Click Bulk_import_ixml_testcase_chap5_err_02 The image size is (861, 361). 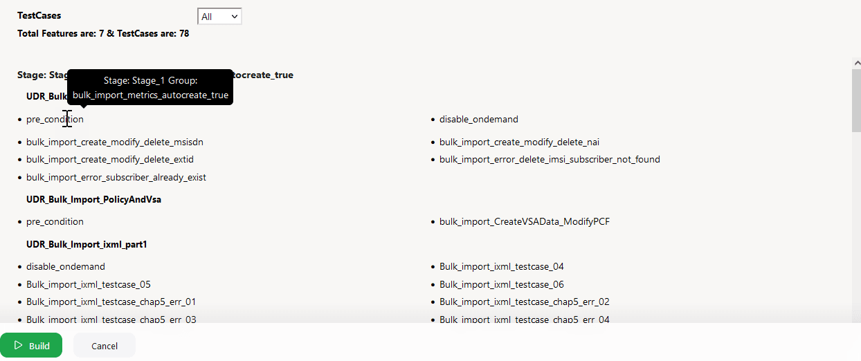525,302
